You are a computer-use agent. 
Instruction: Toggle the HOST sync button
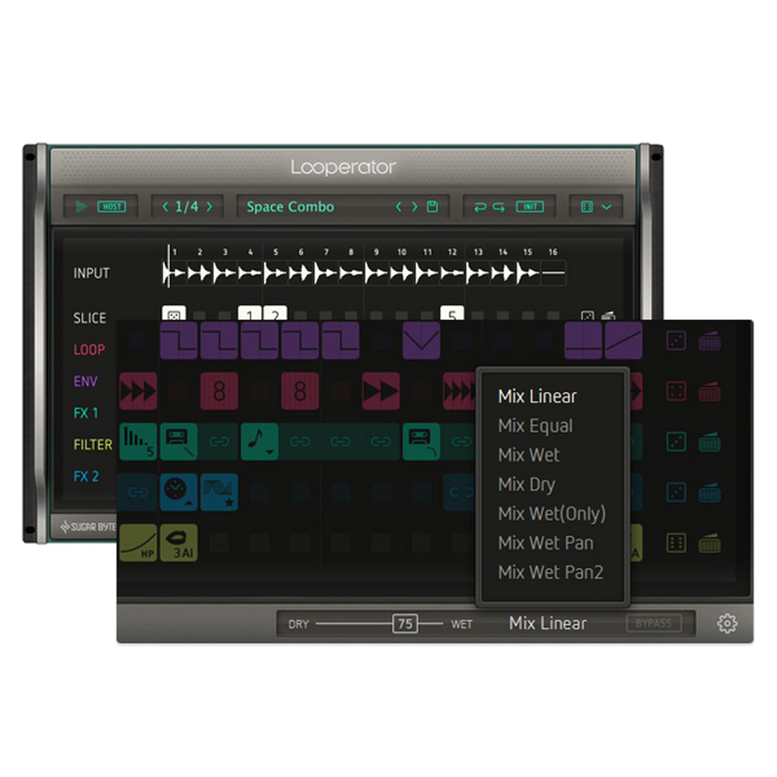click(111, 207)
